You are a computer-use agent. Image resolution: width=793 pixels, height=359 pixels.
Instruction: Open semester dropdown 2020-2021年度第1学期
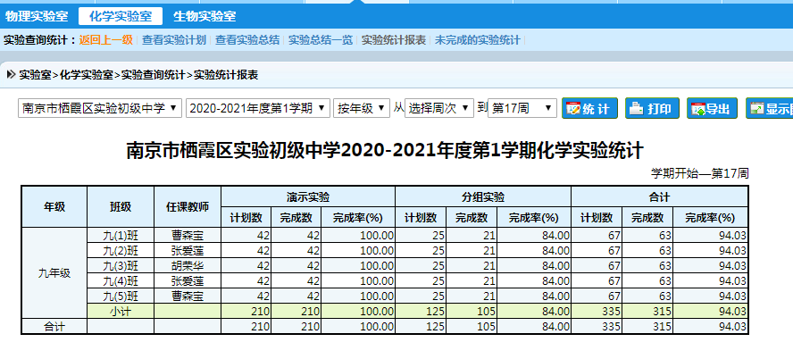[258, 108]
